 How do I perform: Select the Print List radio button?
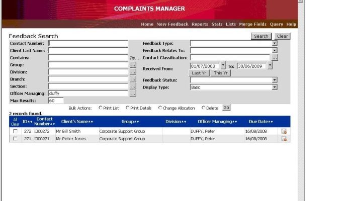pos(101,108)
